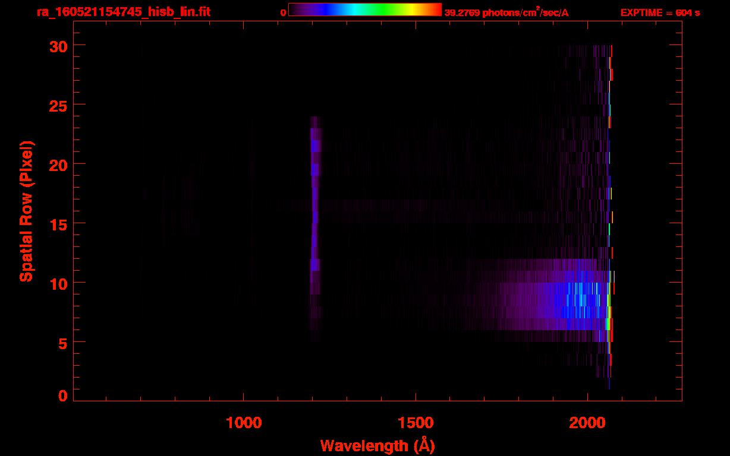
Task: Click the 1500 wavelength tick label
Action: (415, 423)
